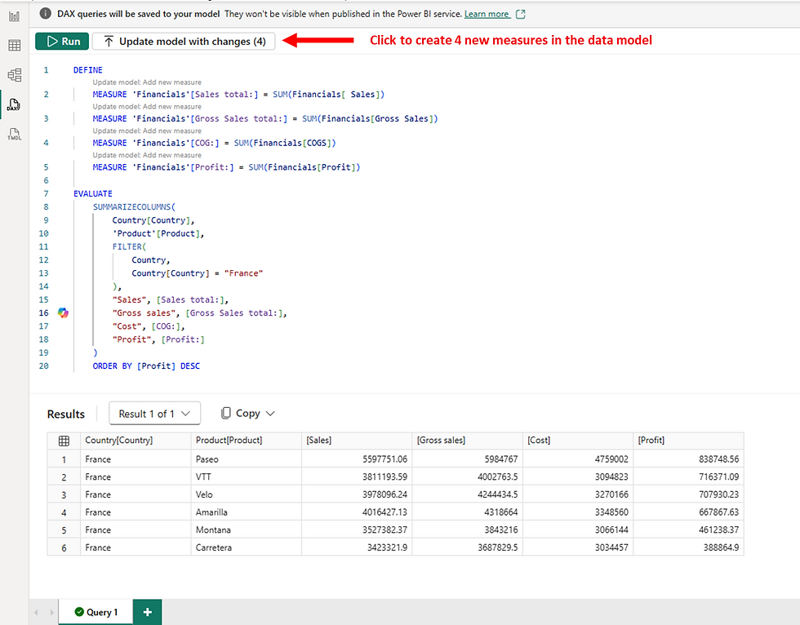
Task: Open the DAX query view icon
Action: pos(14,104)
